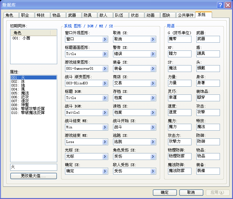This screenshot has width=233, height=199.
Task: Switch to the 武器 (Weapons) tab
Action: pos(74,15)
